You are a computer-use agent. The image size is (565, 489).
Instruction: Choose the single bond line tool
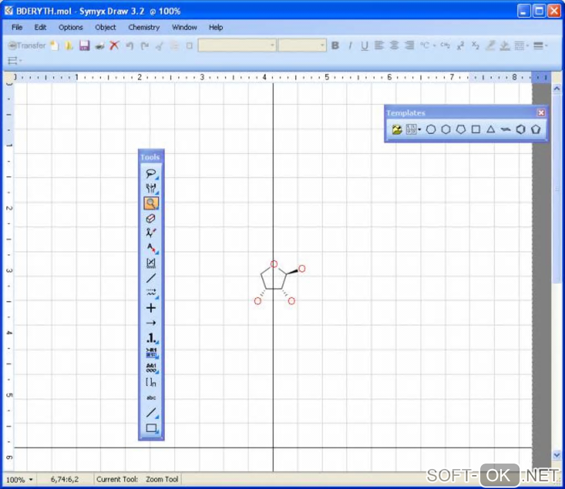click(x=151, y=278)
